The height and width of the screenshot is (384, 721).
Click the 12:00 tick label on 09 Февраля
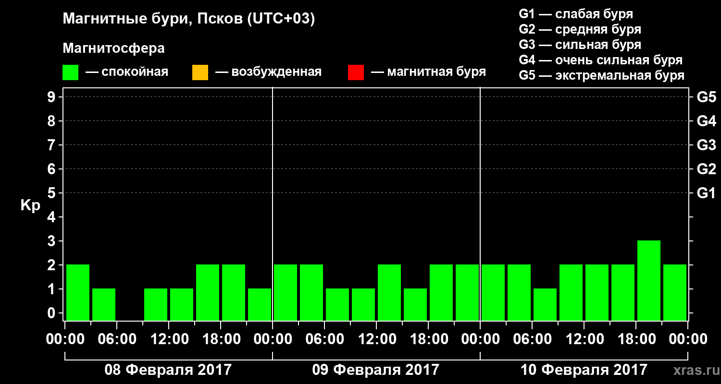[376, 339]
